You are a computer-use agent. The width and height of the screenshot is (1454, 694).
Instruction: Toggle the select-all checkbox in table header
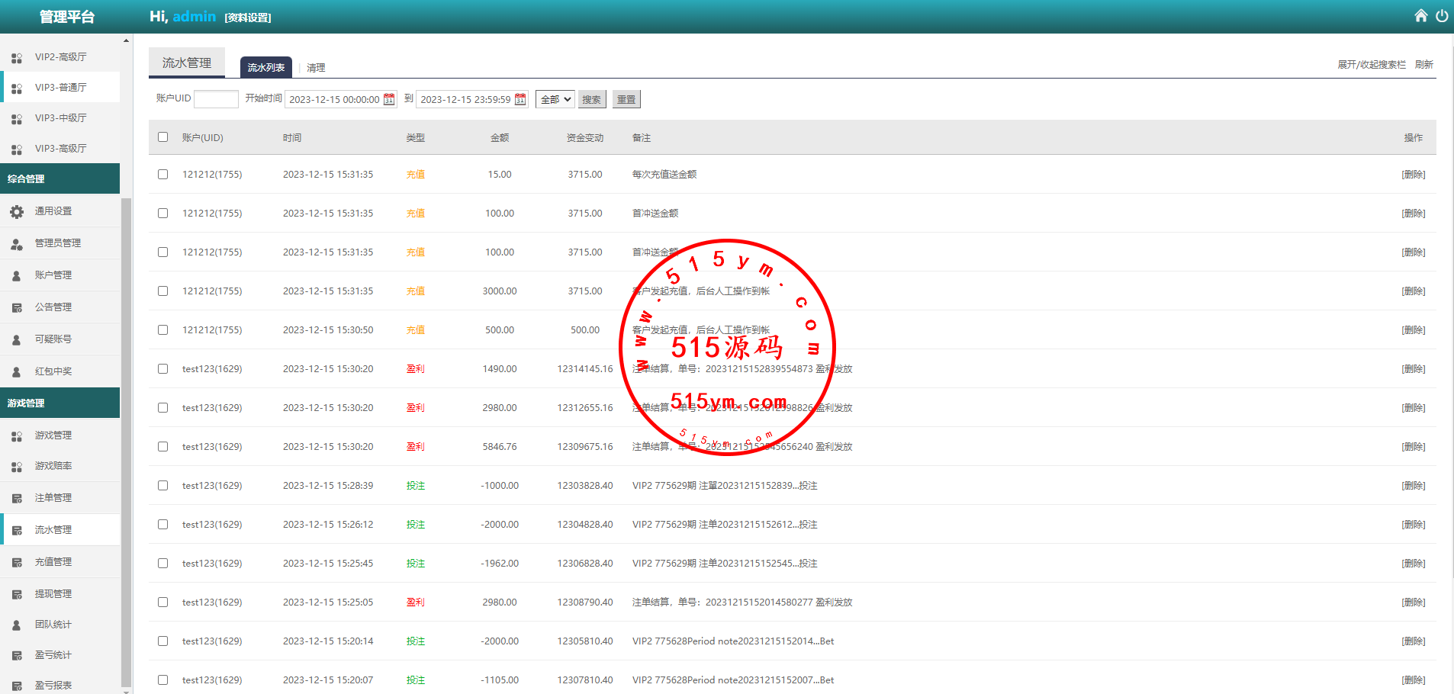tap(162, 137)
